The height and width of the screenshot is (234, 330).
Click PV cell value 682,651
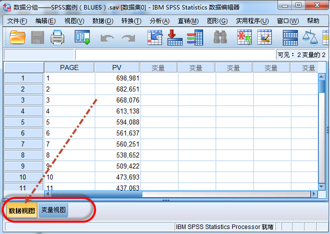pos(118,89)
